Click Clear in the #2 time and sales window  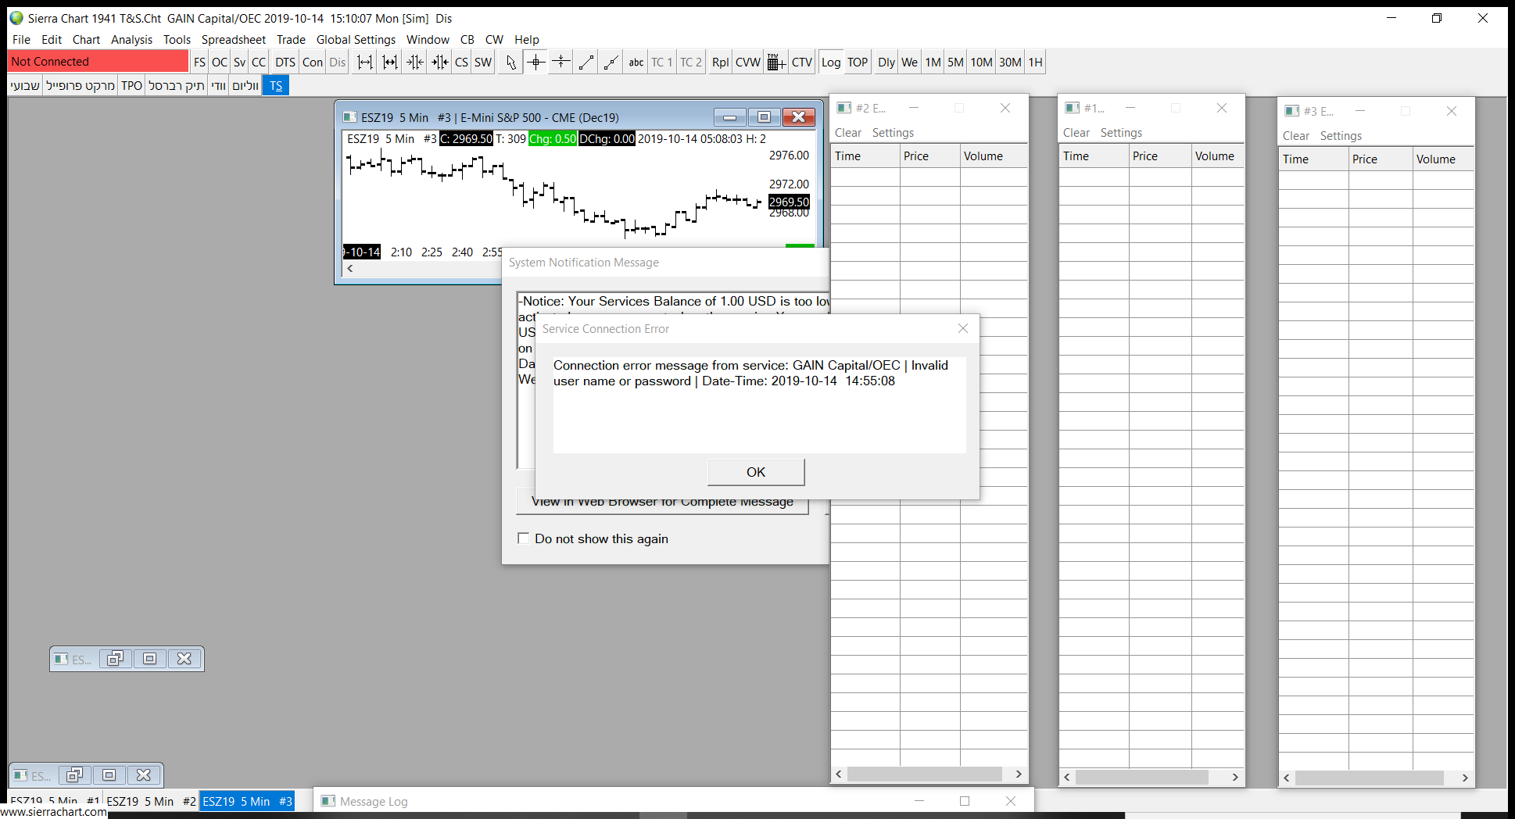pos(848,133)
